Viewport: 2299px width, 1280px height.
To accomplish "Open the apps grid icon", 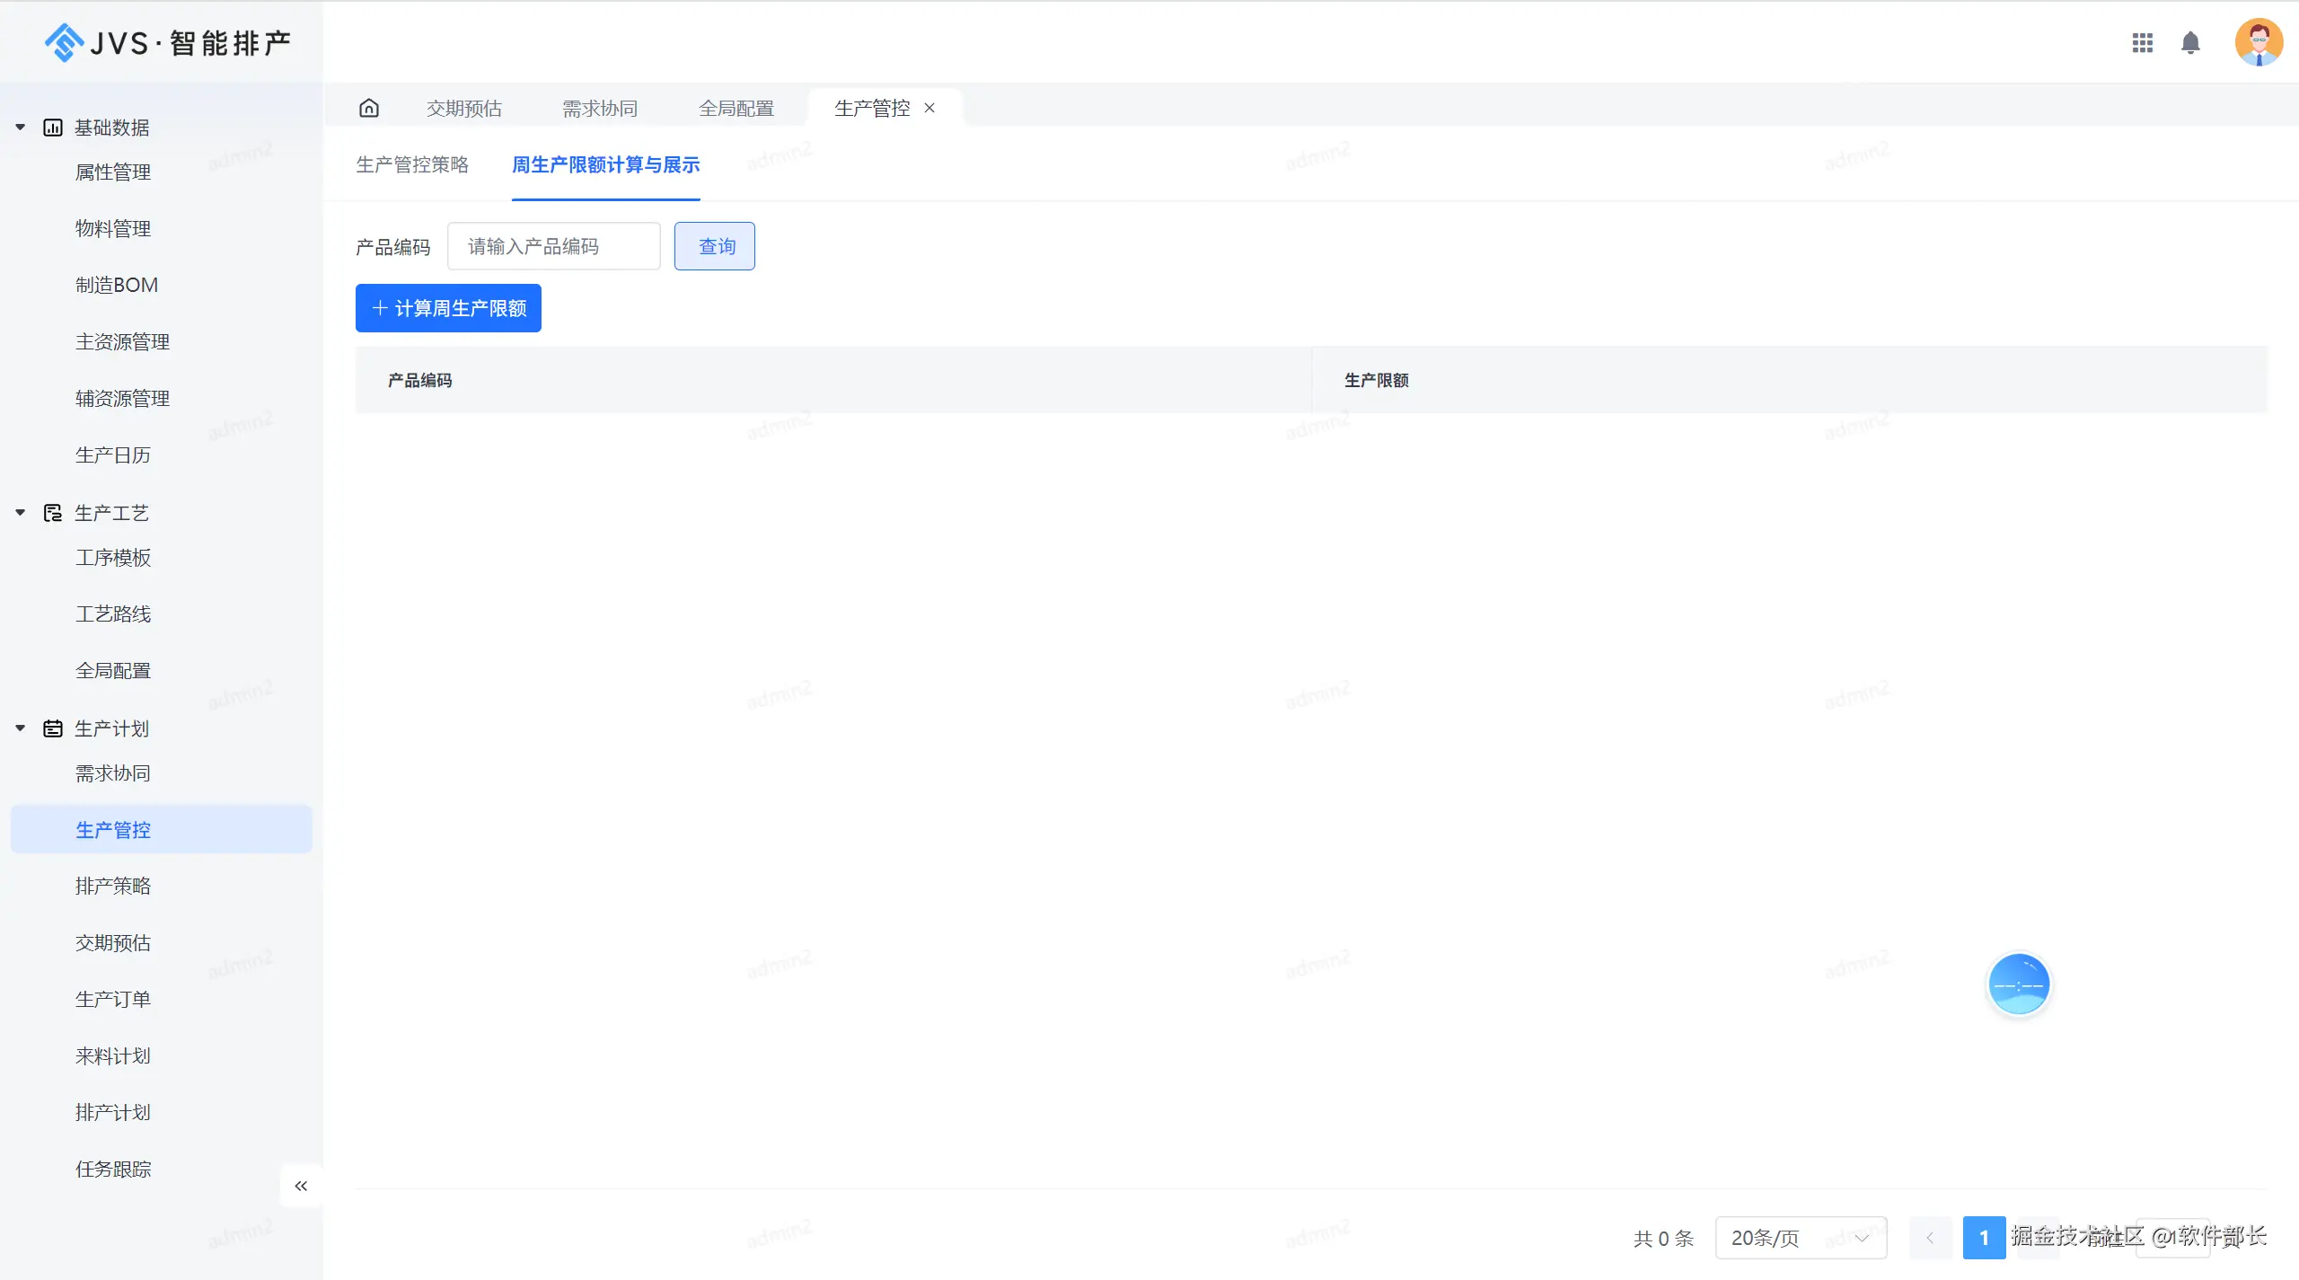I will pyautogui.click(x=2142, y=43).
